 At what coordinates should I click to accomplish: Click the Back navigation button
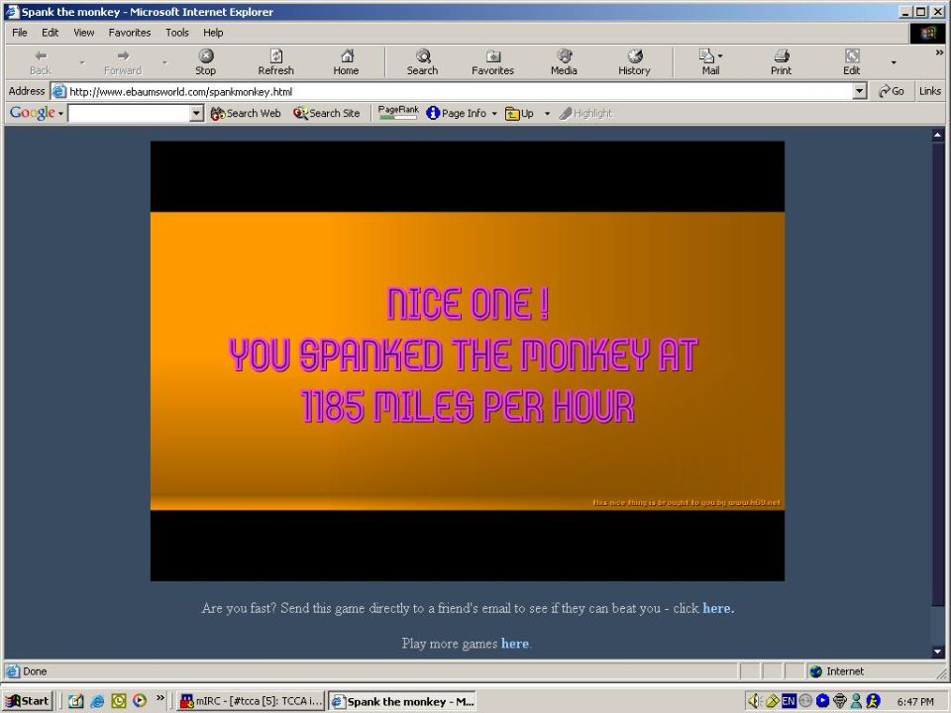click(x=40, y=62)
